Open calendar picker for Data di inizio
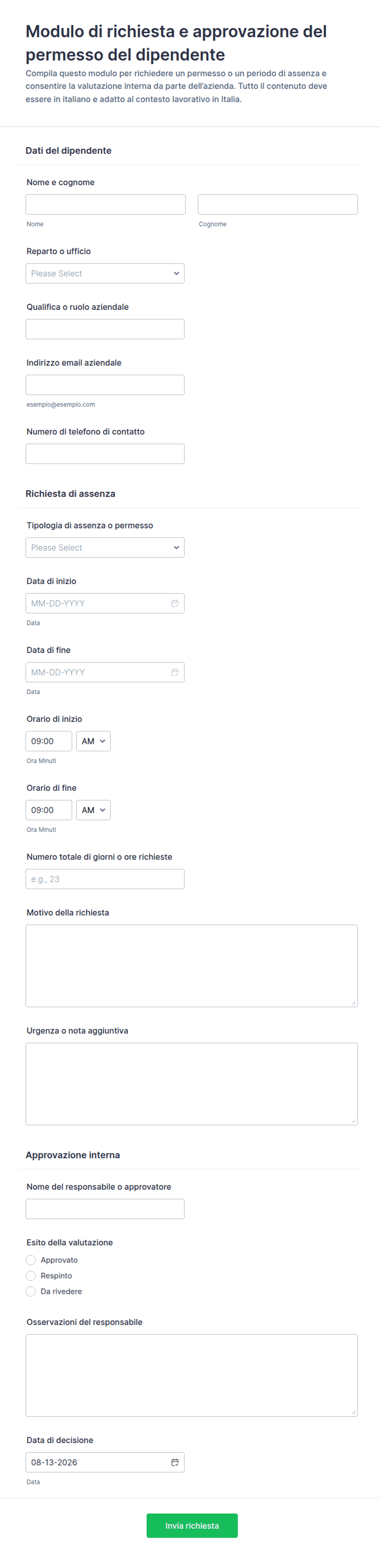380x1558 pixels. point(175,603)
